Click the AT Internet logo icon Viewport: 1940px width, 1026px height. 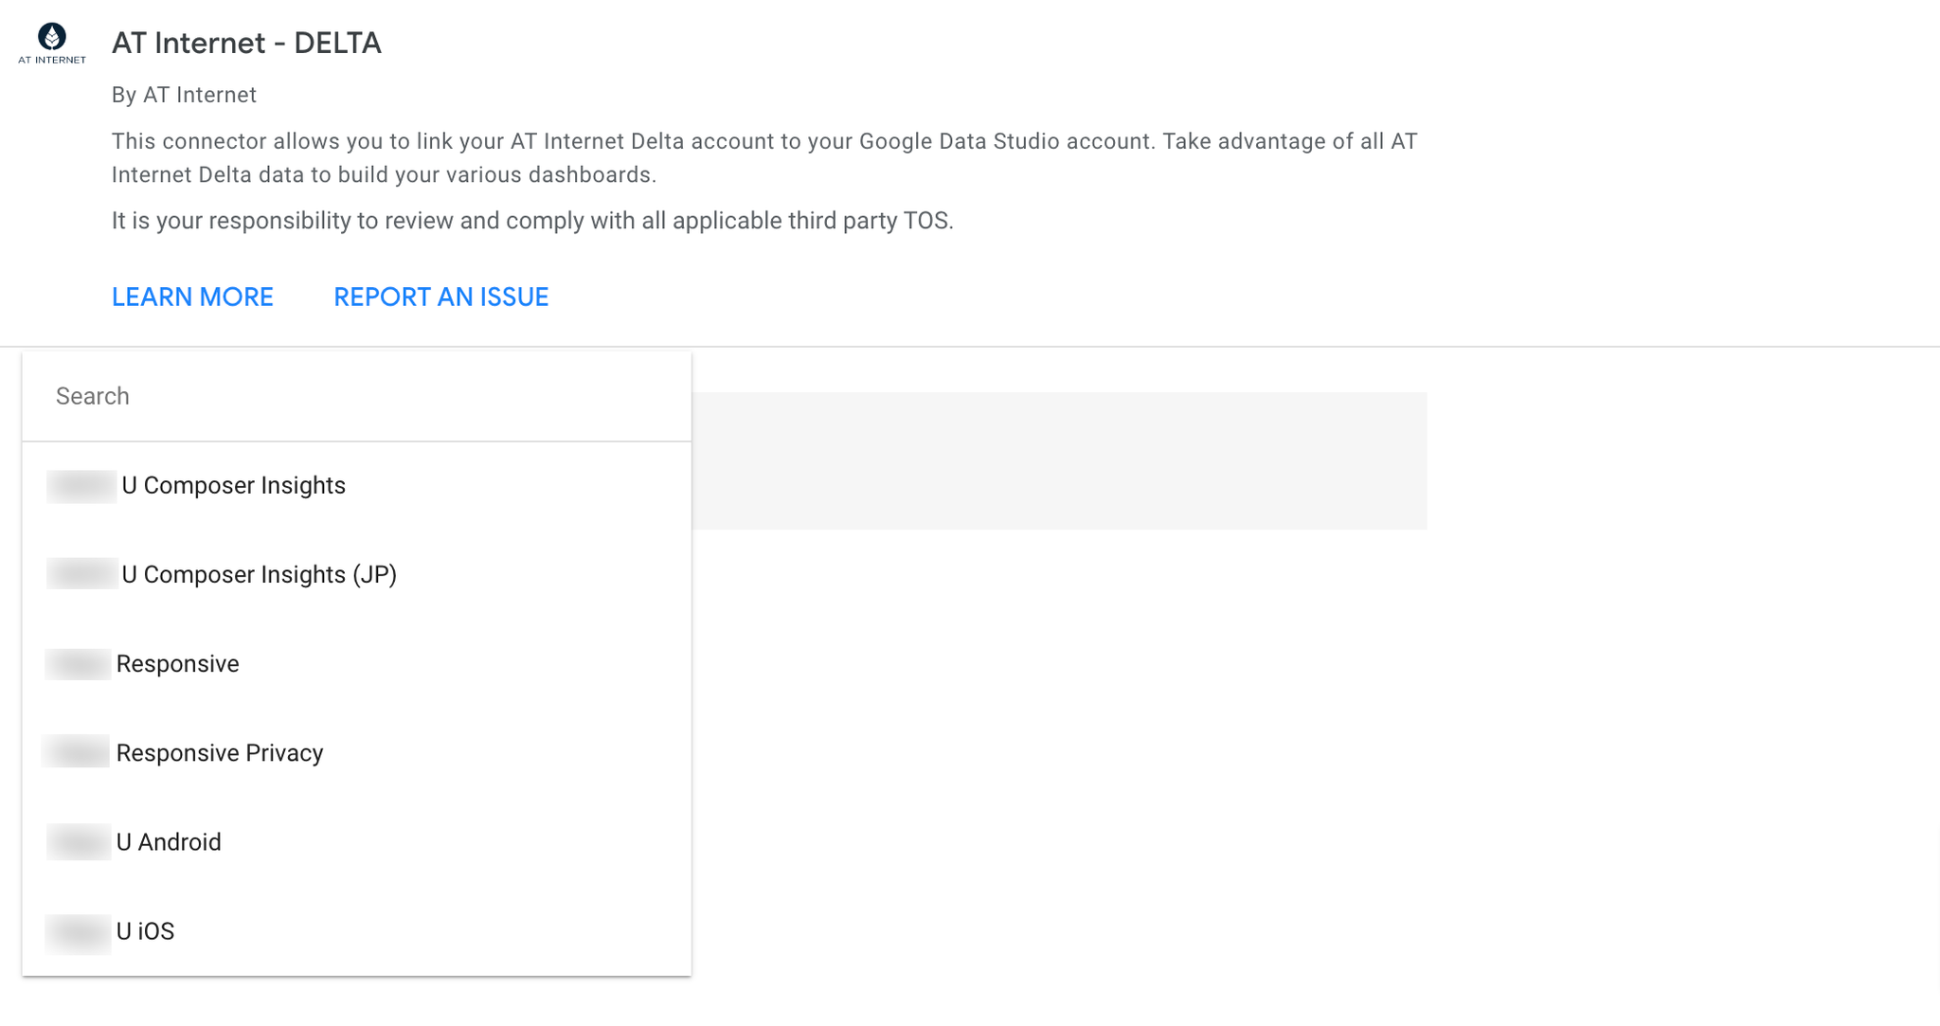tap(52, 44)
